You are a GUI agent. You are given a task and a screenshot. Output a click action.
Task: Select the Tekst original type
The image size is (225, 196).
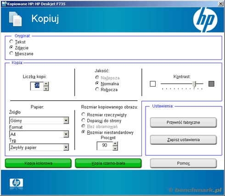[17, 42]
